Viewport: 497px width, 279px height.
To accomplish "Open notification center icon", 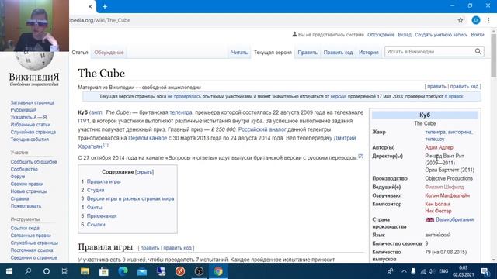I will point(485,271).
